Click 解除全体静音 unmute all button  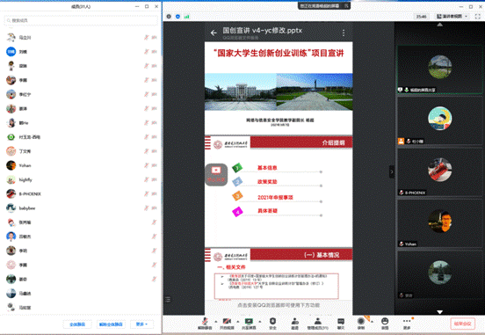click(111, 324)
